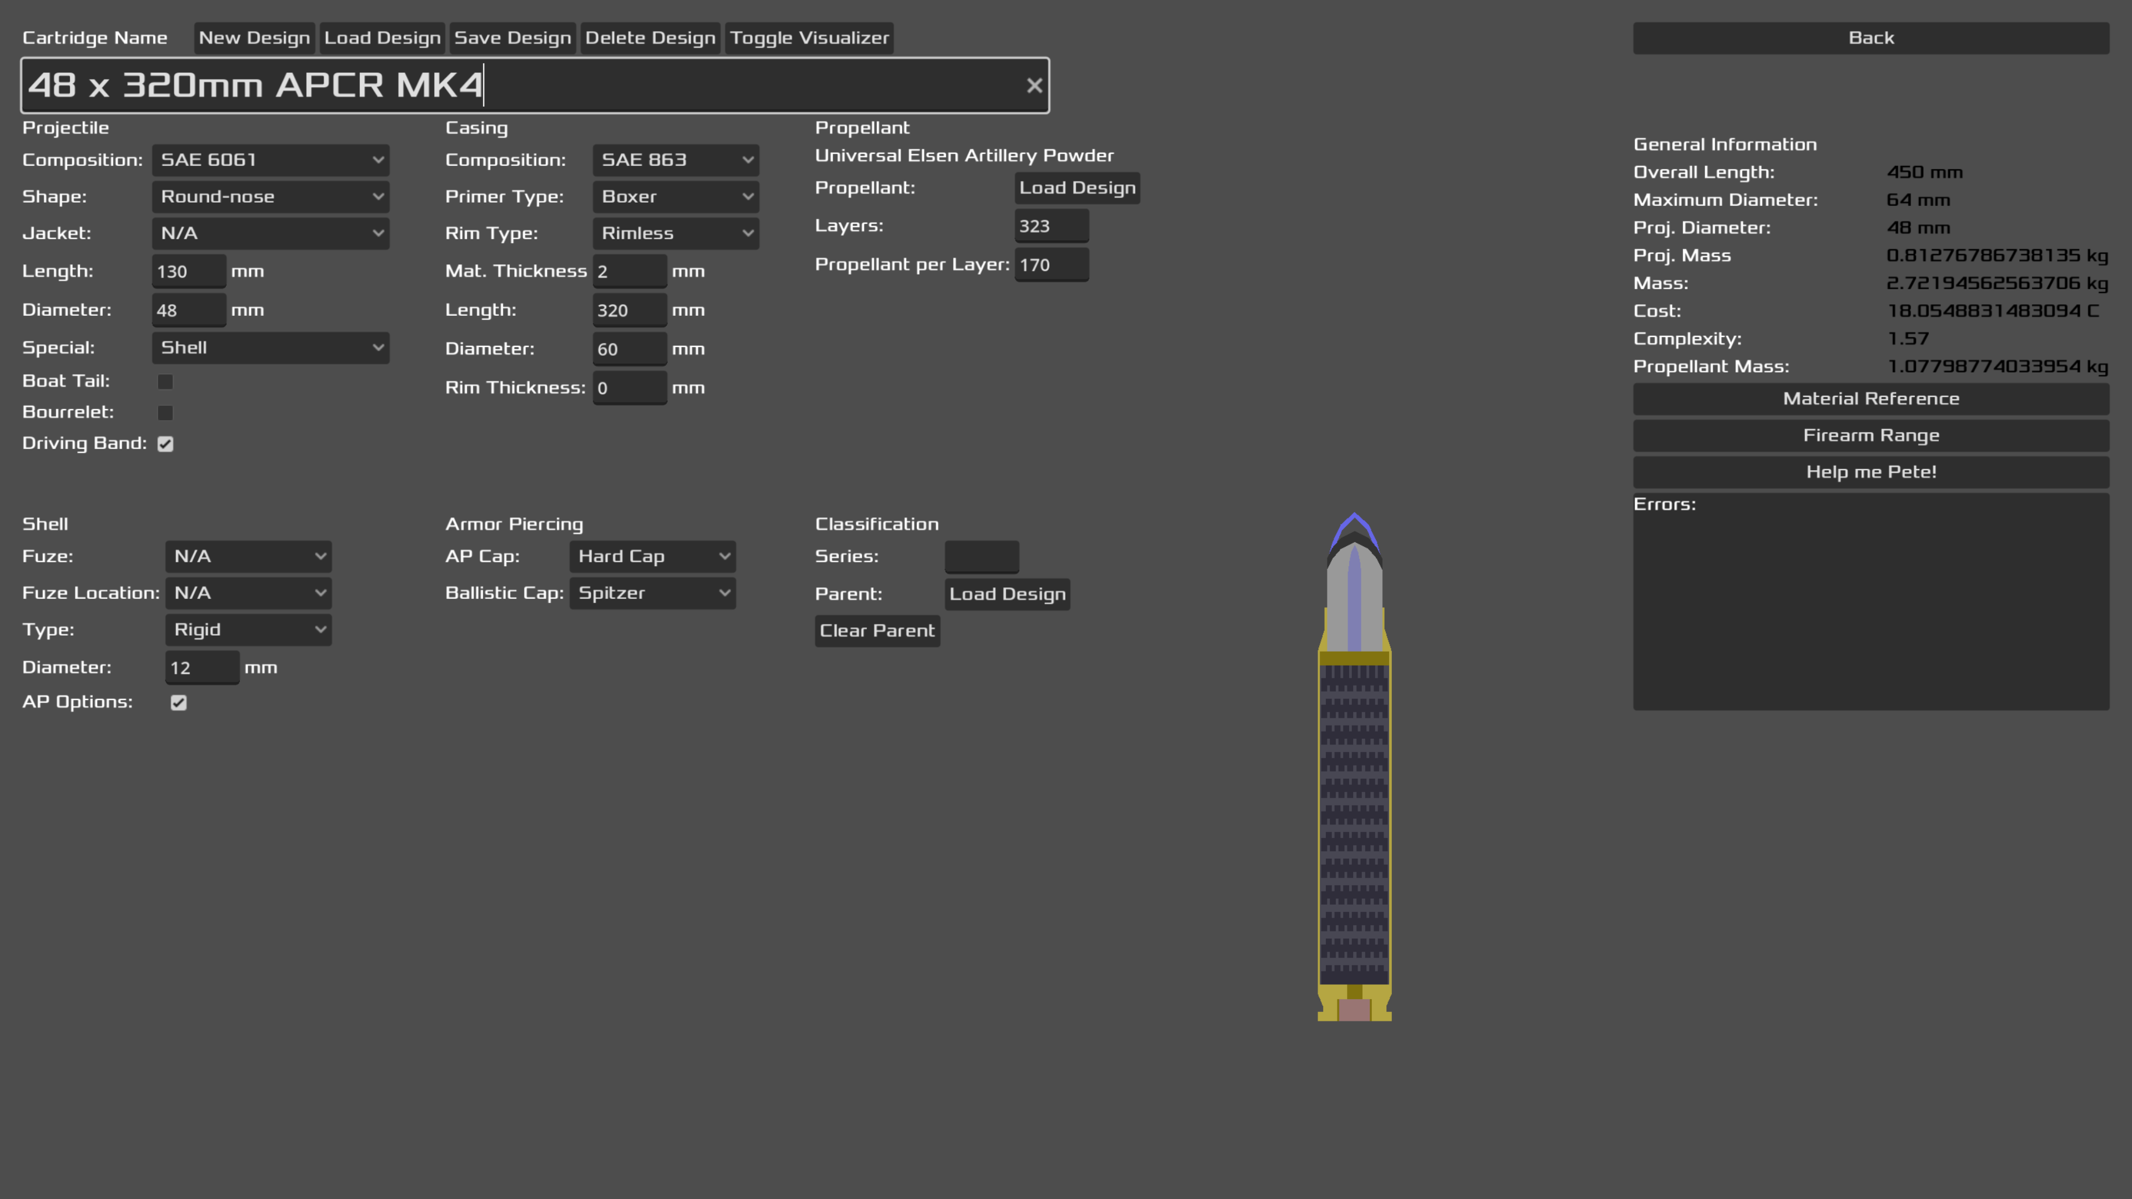
Task: Start a New Design
Action: coord(254,37)
